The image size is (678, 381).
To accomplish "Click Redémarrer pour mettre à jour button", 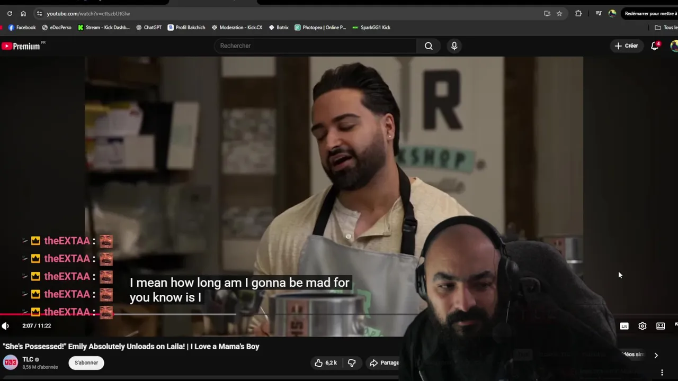I will pos(649,13).
